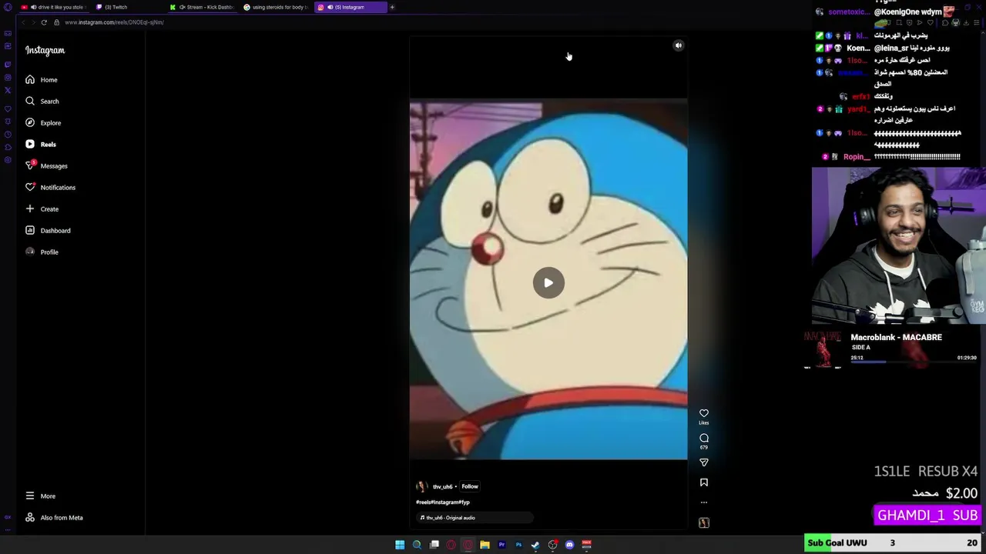
Task: Open Notifications in the sidebar
Action: (x=50, y=188)
